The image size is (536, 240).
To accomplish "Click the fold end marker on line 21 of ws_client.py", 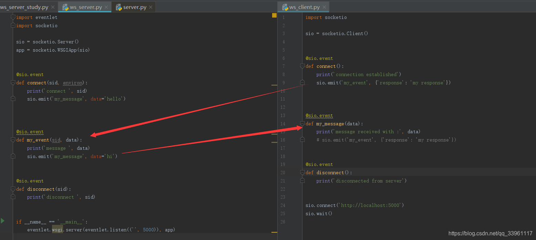I will point(302,180).
